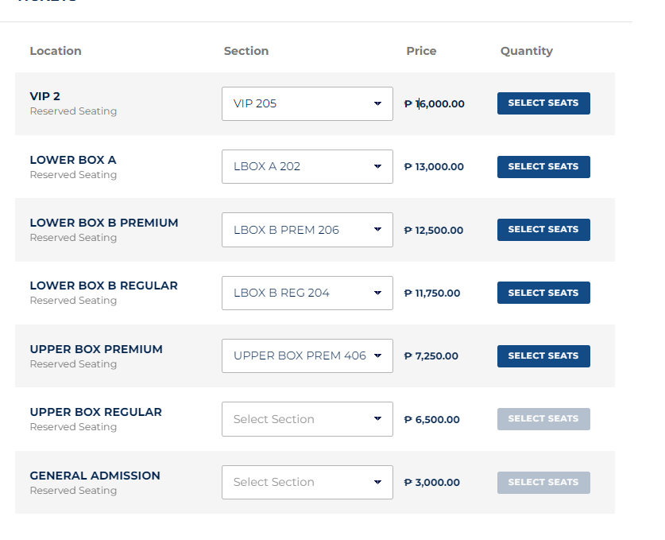Viewport: 665px width, 540px height.
Task: Open the VIP 205 section dropdown
Action: (x=307, y=103)
